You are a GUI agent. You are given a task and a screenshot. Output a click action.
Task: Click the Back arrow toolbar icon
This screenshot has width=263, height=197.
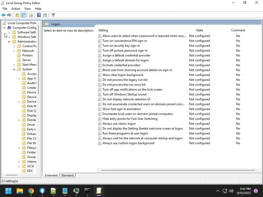click(3, 15)
